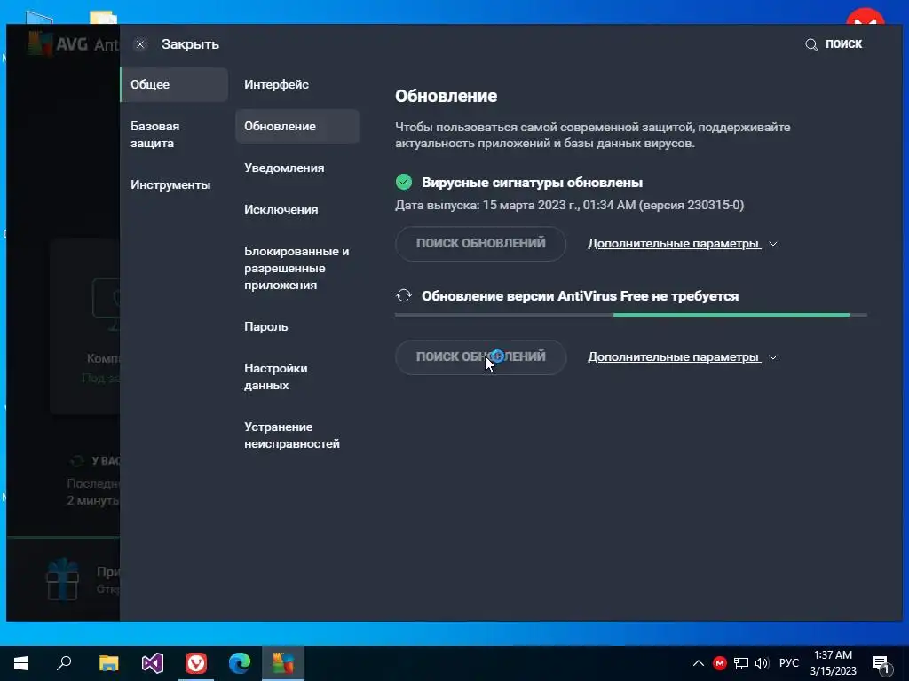The image size is (909, 681).
Task: Click the red M tray icon
Action: click(720, 663)
